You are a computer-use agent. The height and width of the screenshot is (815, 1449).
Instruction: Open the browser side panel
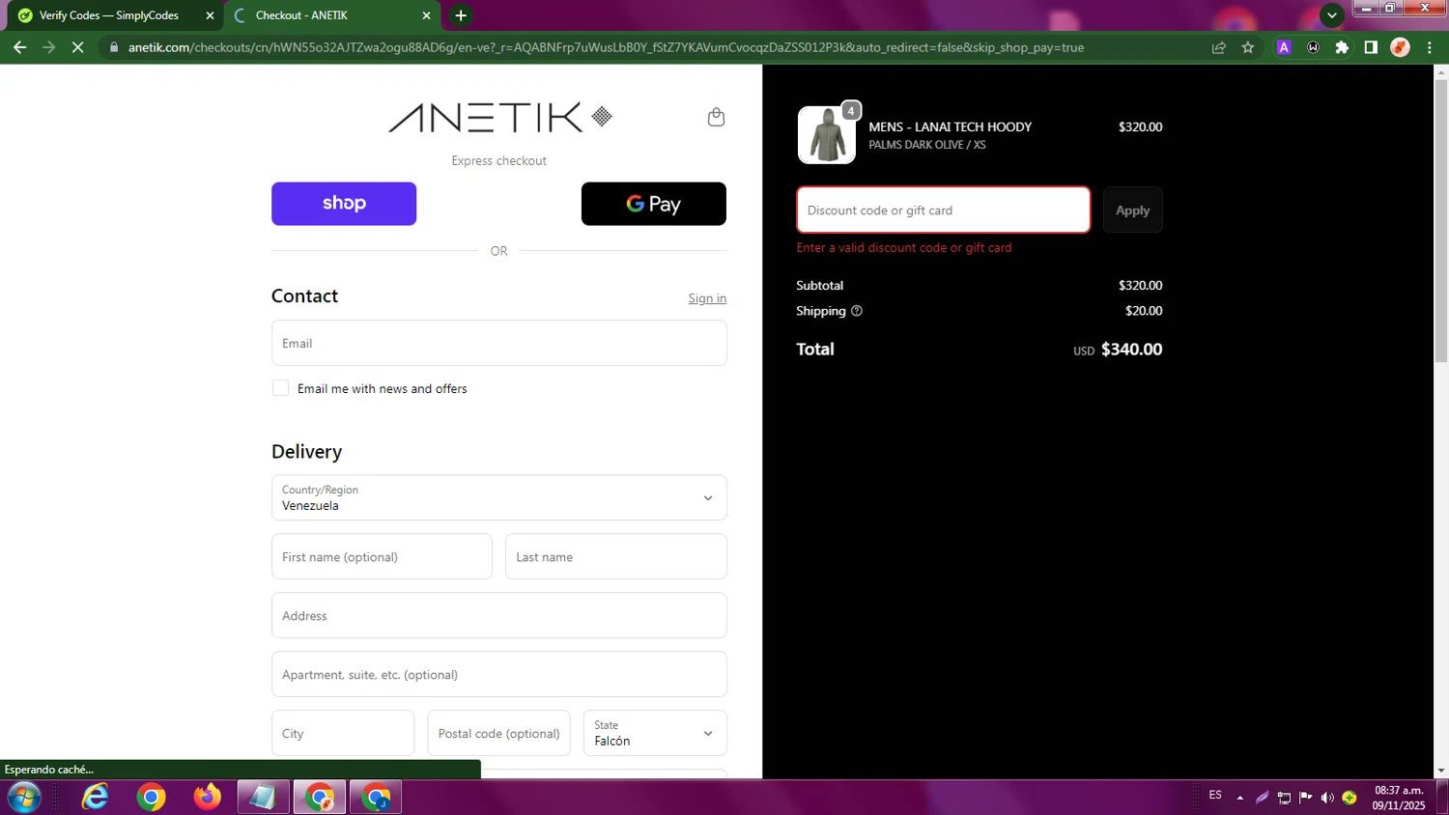click(1371, 47)
